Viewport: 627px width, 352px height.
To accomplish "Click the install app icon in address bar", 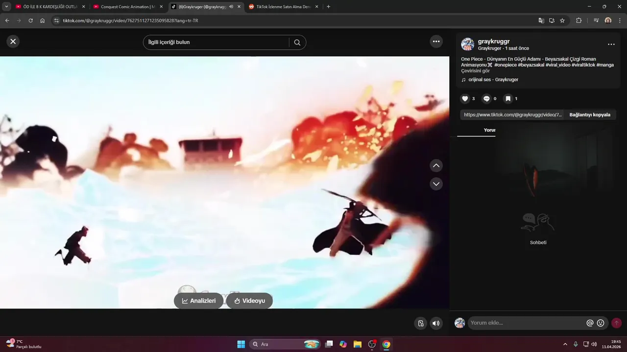I will (x=552, y=21).
